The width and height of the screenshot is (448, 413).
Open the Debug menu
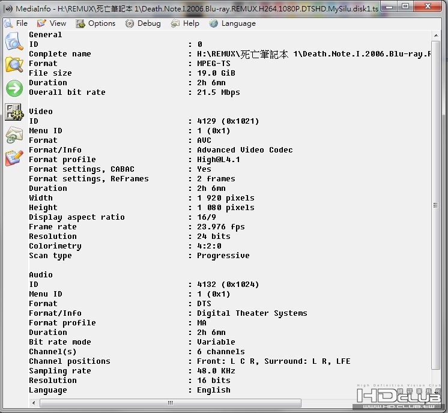(149, 23)
